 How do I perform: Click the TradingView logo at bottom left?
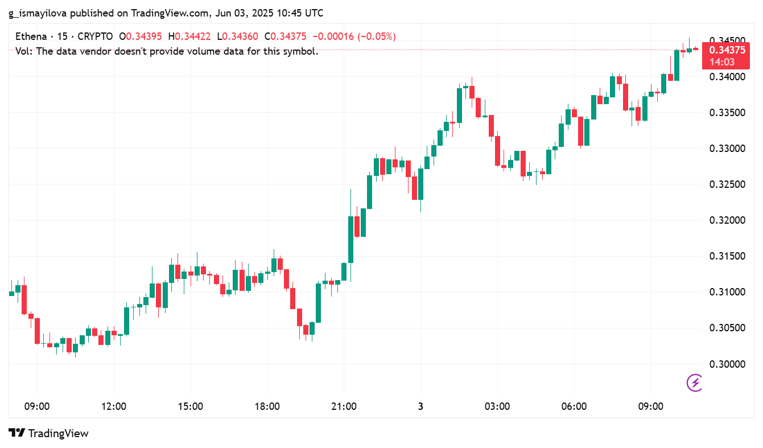[49, 433]
